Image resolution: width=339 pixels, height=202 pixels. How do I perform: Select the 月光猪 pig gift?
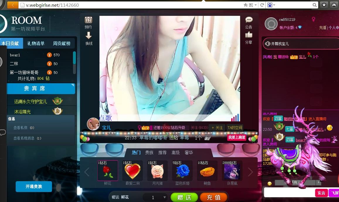coord(157,171)
